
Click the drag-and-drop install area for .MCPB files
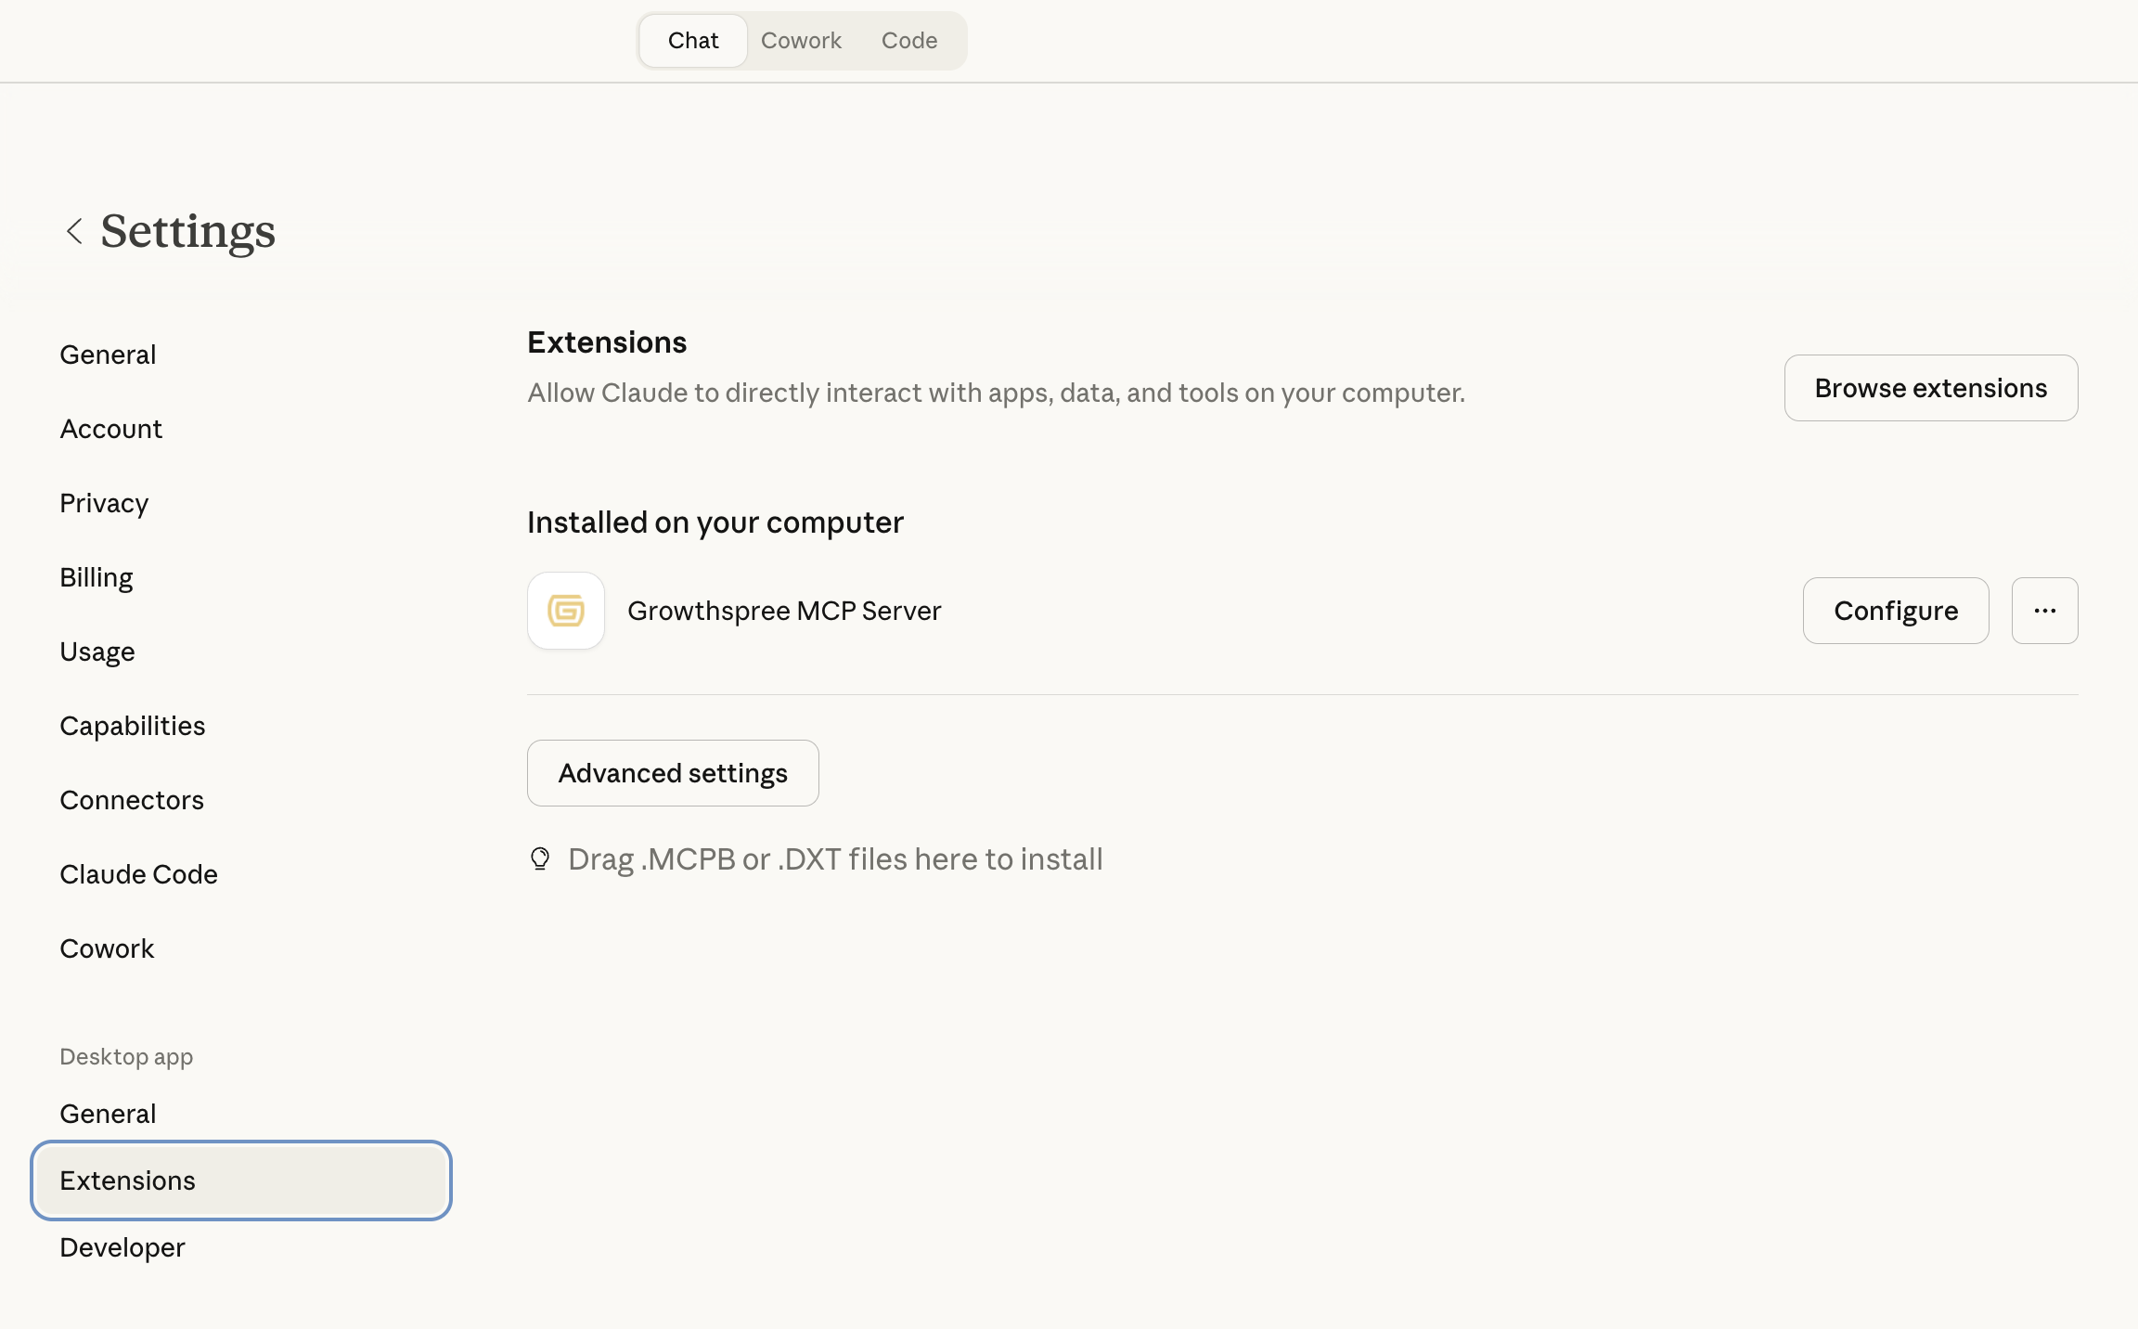834,858
